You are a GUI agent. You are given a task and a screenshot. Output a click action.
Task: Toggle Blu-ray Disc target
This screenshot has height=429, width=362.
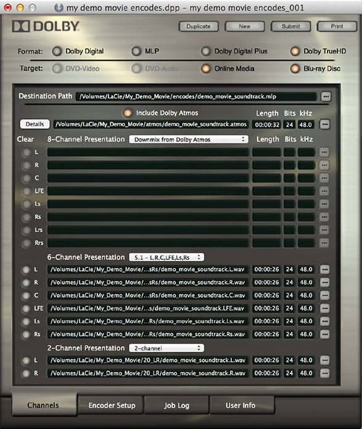[x=295, y=69]
